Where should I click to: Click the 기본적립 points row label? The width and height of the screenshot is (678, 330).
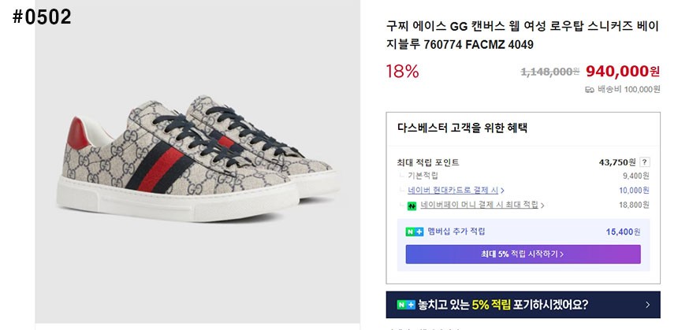coord(422,176)
